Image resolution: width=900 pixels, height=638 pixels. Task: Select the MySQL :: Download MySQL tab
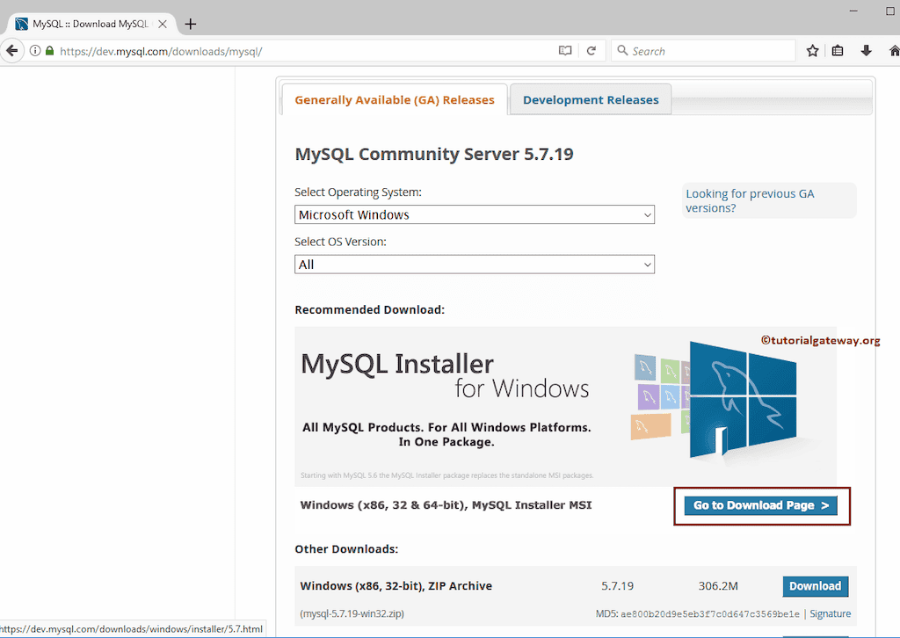[91, 24]
